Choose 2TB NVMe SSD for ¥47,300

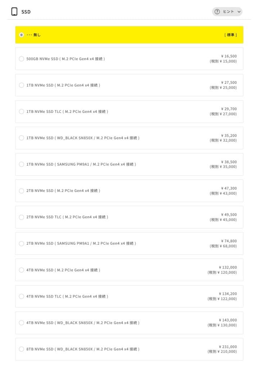22,191
